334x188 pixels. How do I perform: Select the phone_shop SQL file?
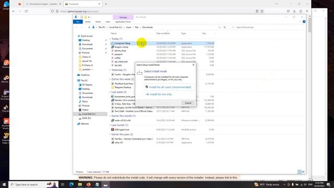point(162,51)
